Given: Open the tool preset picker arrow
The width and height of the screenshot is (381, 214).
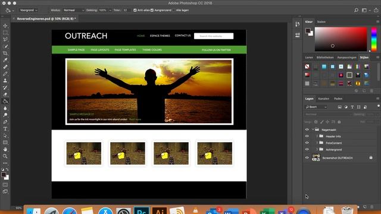Looking at the screenshot, I should coord(13,11).
